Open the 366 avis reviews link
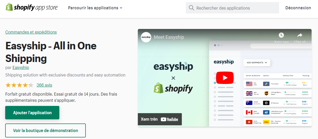The image size is (318, 139). click(x=44, y=85)
